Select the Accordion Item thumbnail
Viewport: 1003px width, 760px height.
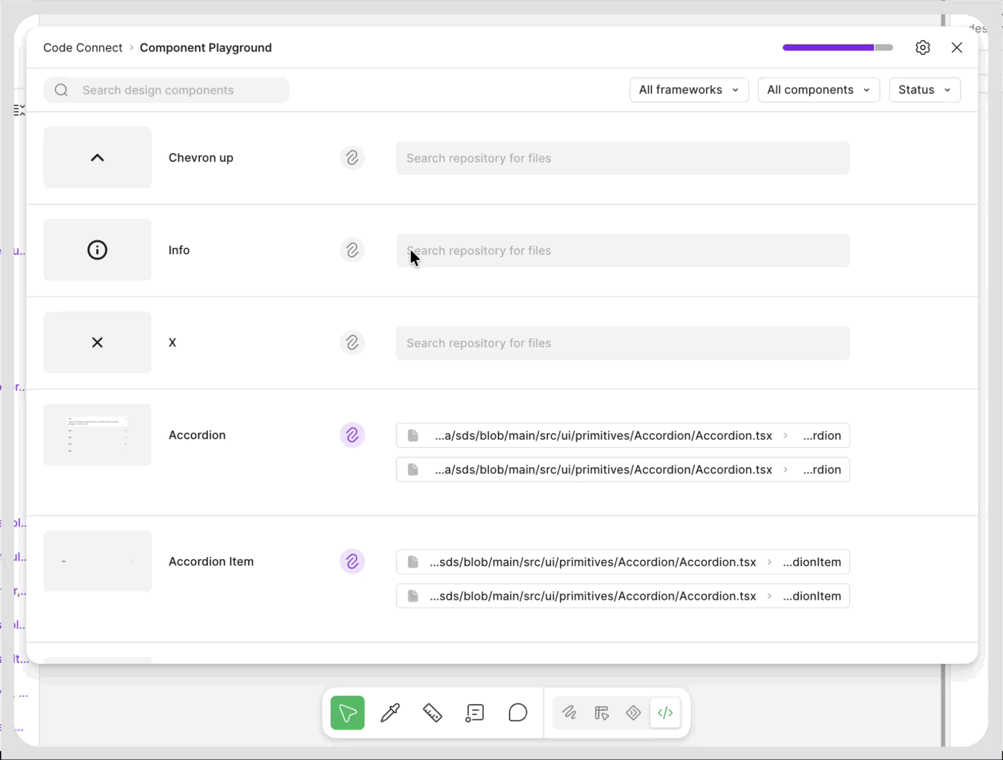[97, 561]
